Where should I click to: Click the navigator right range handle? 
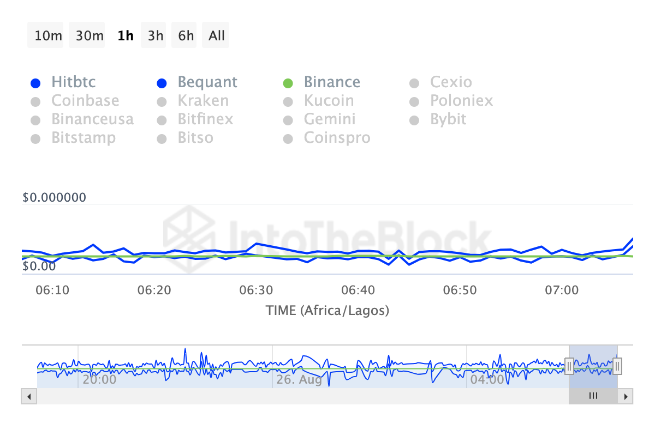pos(617,366)
